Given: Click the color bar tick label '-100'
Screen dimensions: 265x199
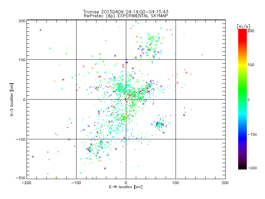Looking at the screenshot, I should click(x=252, y=135).
